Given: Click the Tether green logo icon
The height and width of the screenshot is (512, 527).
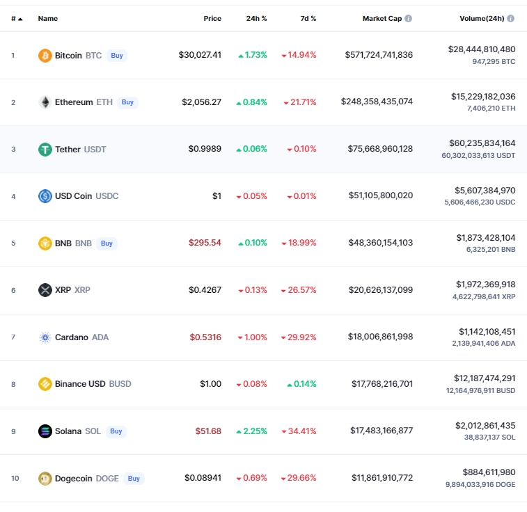Looking at the screenshot, I should [45, 150].
